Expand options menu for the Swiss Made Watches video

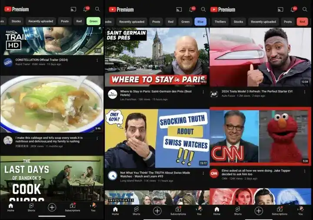click(203, 172)
